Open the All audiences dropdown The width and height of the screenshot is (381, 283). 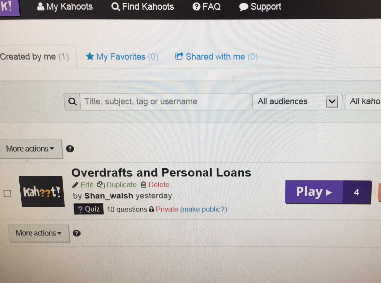coord(297,101)
